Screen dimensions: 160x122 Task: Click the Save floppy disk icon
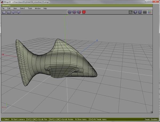coord(9,12)
